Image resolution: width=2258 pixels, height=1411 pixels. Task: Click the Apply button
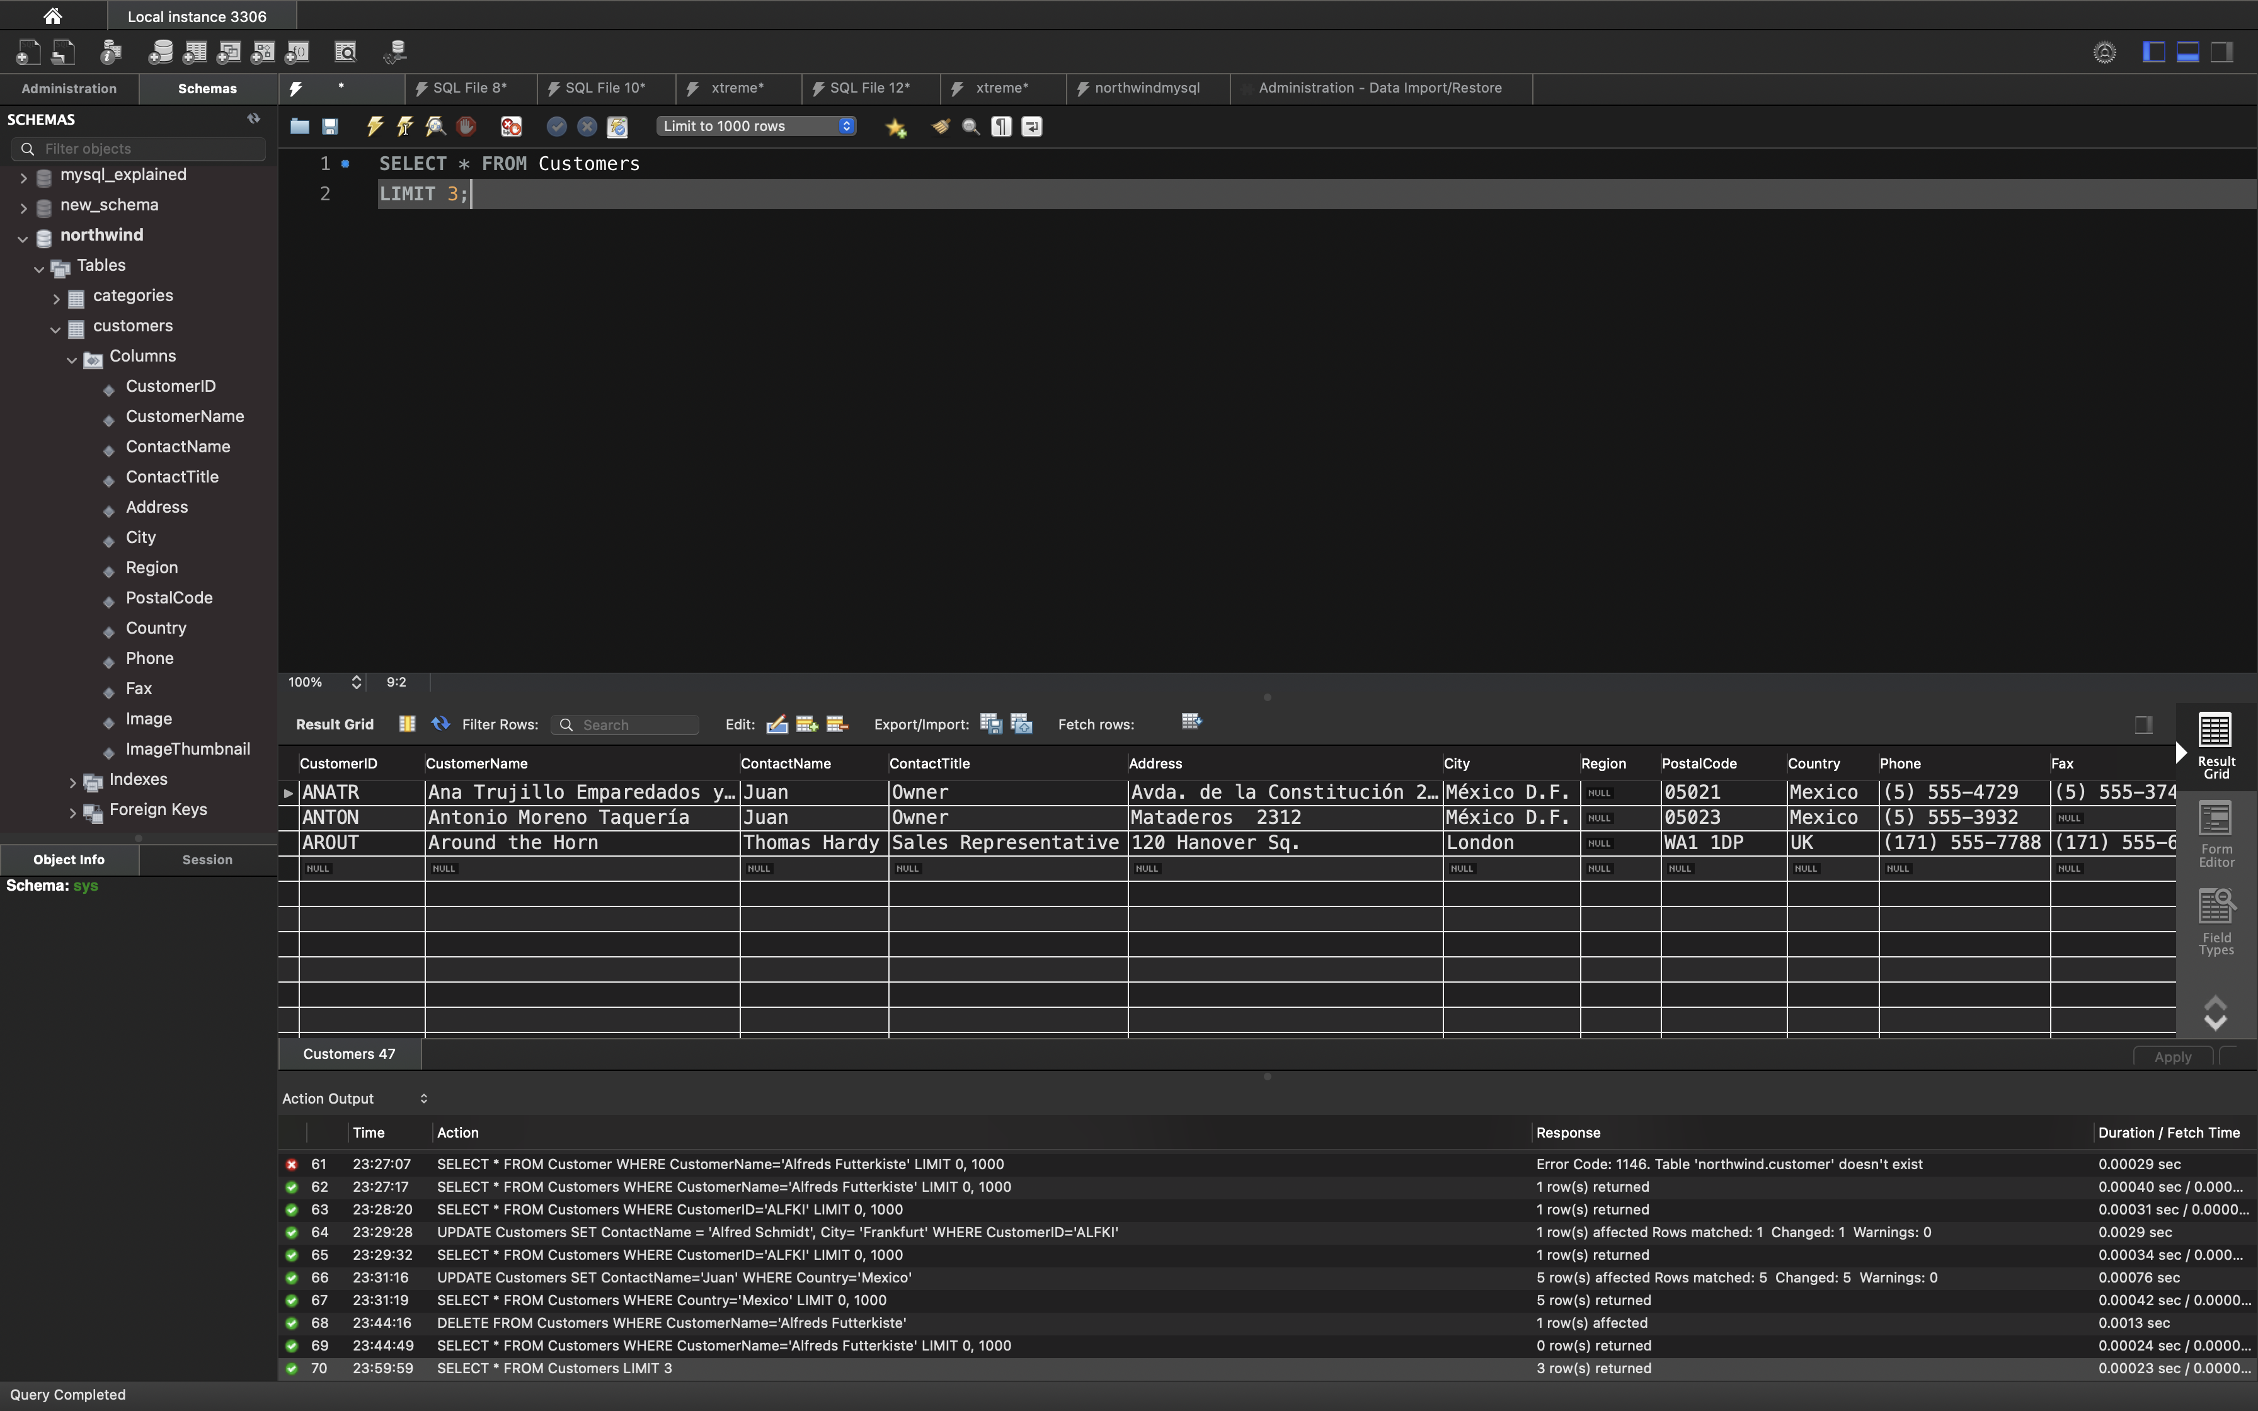(2172, 1056)
